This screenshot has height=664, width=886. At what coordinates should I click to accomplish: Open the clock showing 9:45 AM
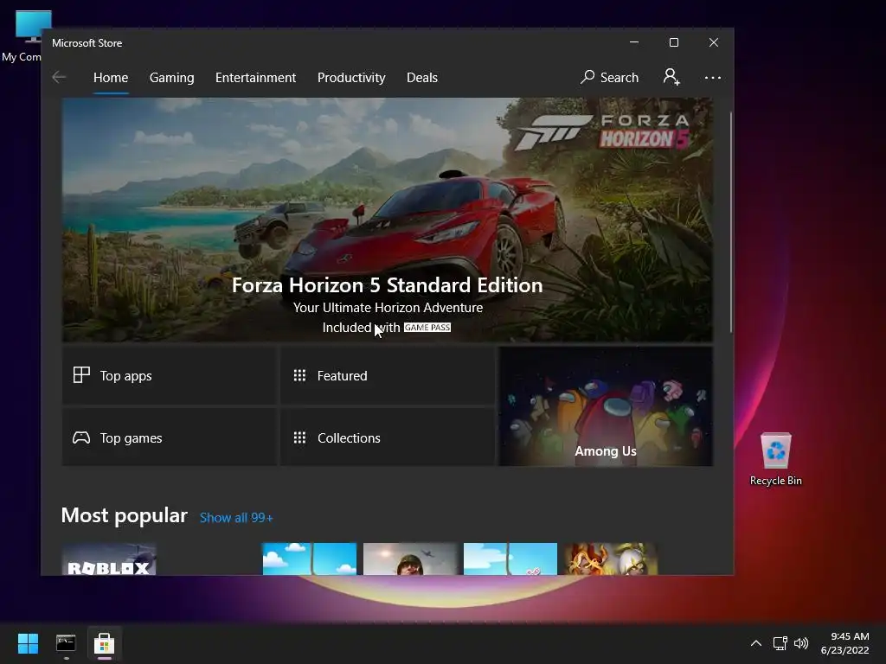(x=844, y=643)
